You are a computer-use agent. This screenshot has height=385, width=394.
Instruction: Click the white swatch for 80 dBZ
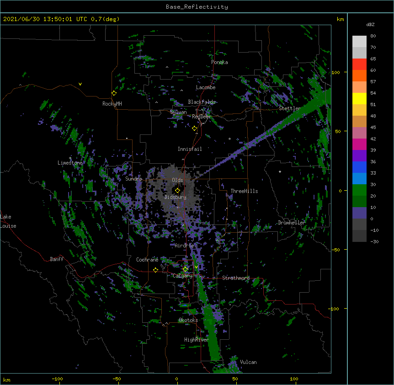tap(359, 42)
